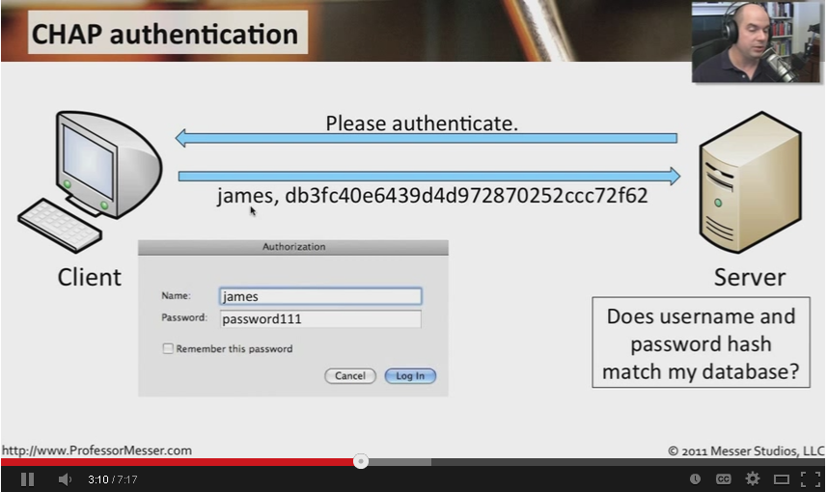Open the video settings gear
This screenshot has width=827, height=492.
(x=752, y=478)
